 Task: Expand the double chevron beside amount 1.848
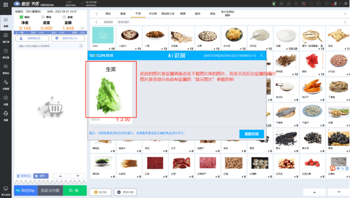83,28
